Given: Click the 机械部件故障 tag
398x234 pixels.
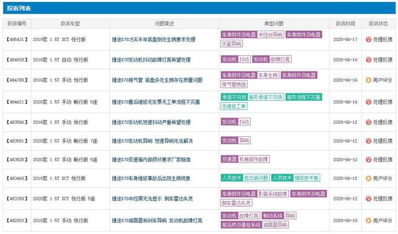Looking at the screenshot, I should click(x=254, y=159).
